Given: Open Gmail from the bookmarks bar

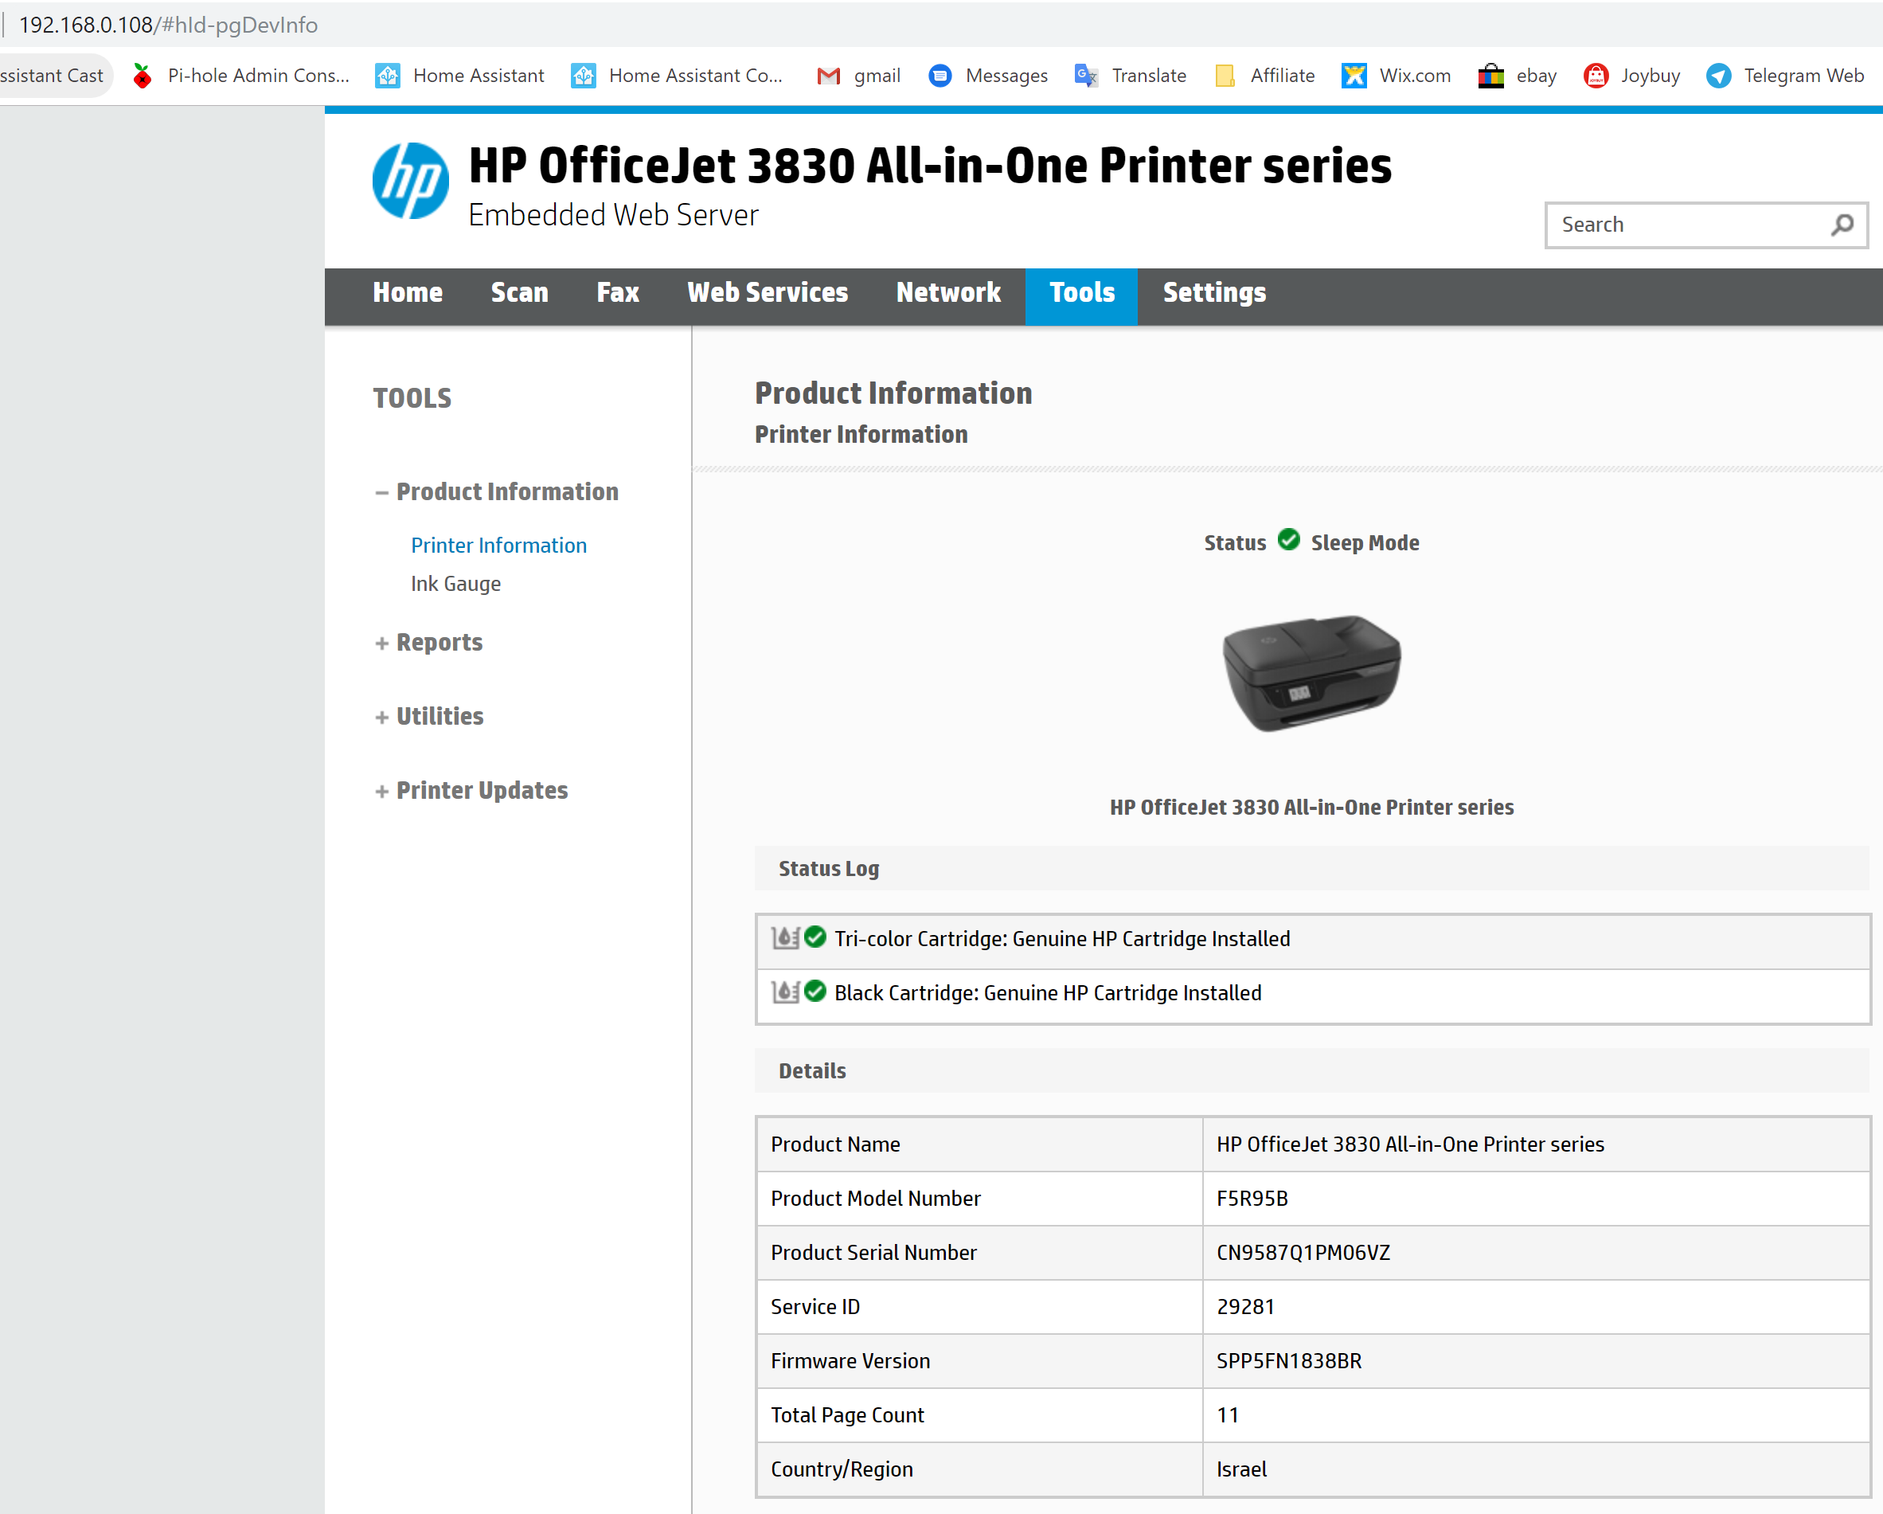Looking at the screenshot, I should tap(858, 76).
